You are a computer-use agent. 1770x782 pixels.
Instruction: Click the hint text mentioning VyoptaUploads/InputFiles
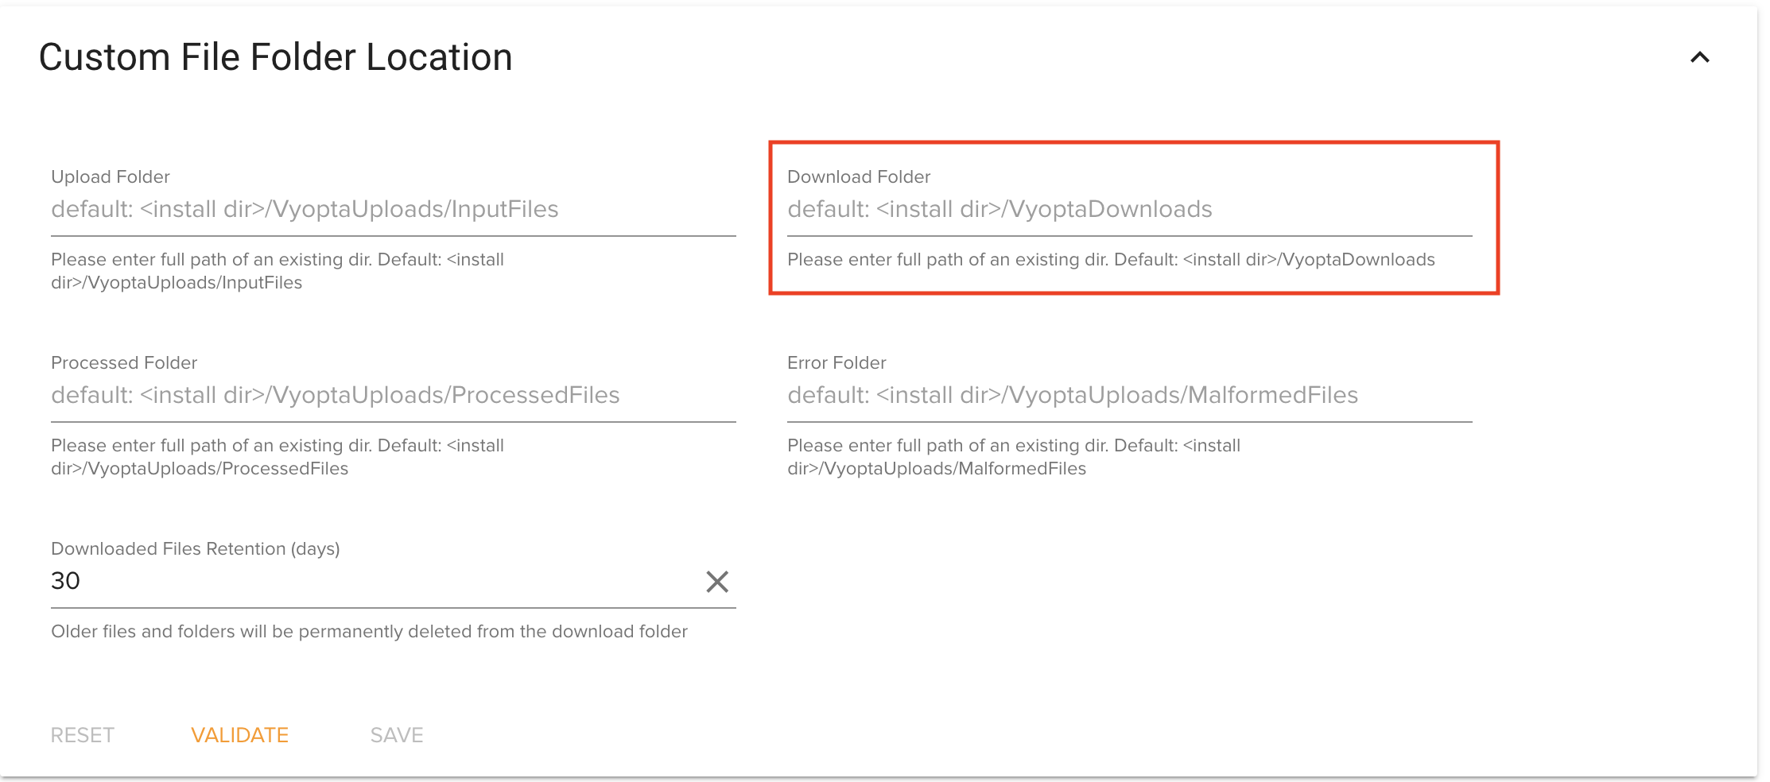tap(278, 271)
